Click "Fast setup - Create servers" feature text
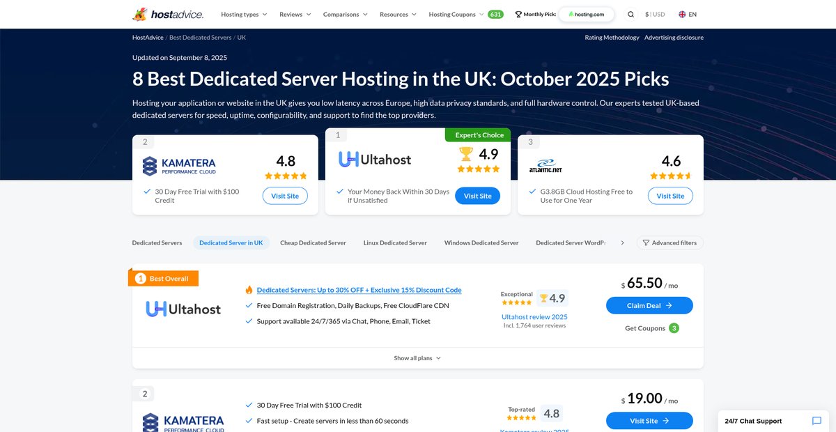The width and height of the screenshot is (836, 432). coord(333,421)
